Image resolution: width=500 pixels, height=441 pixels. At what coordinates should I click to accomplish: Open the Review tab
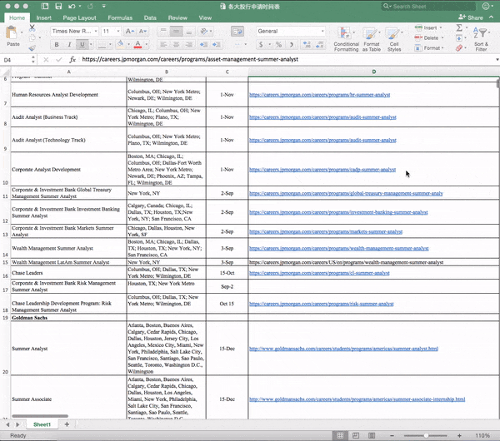(177, 17)
